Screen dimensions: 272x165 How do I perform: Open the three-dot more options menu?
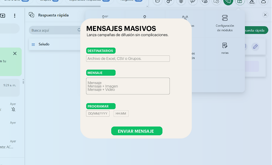point(15,16)
